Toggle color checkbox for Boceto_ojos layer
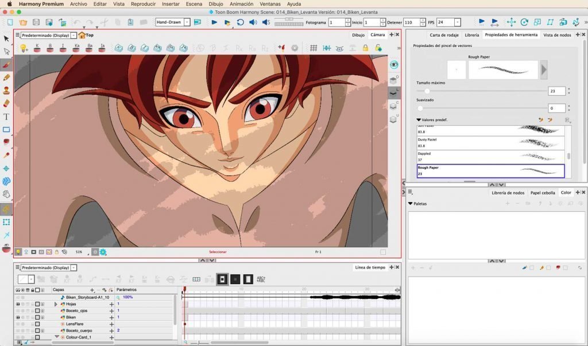This screenshot has width=588, height=346. [37, 311]
